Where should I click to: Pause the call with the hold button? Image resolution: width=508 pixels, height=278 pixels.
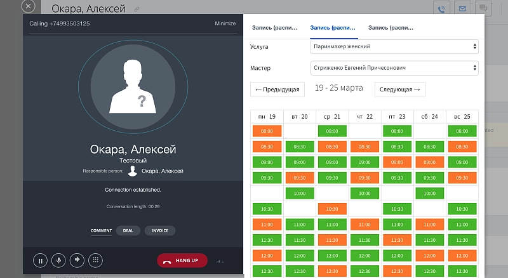pyautogui.click(x=41, y=260)
